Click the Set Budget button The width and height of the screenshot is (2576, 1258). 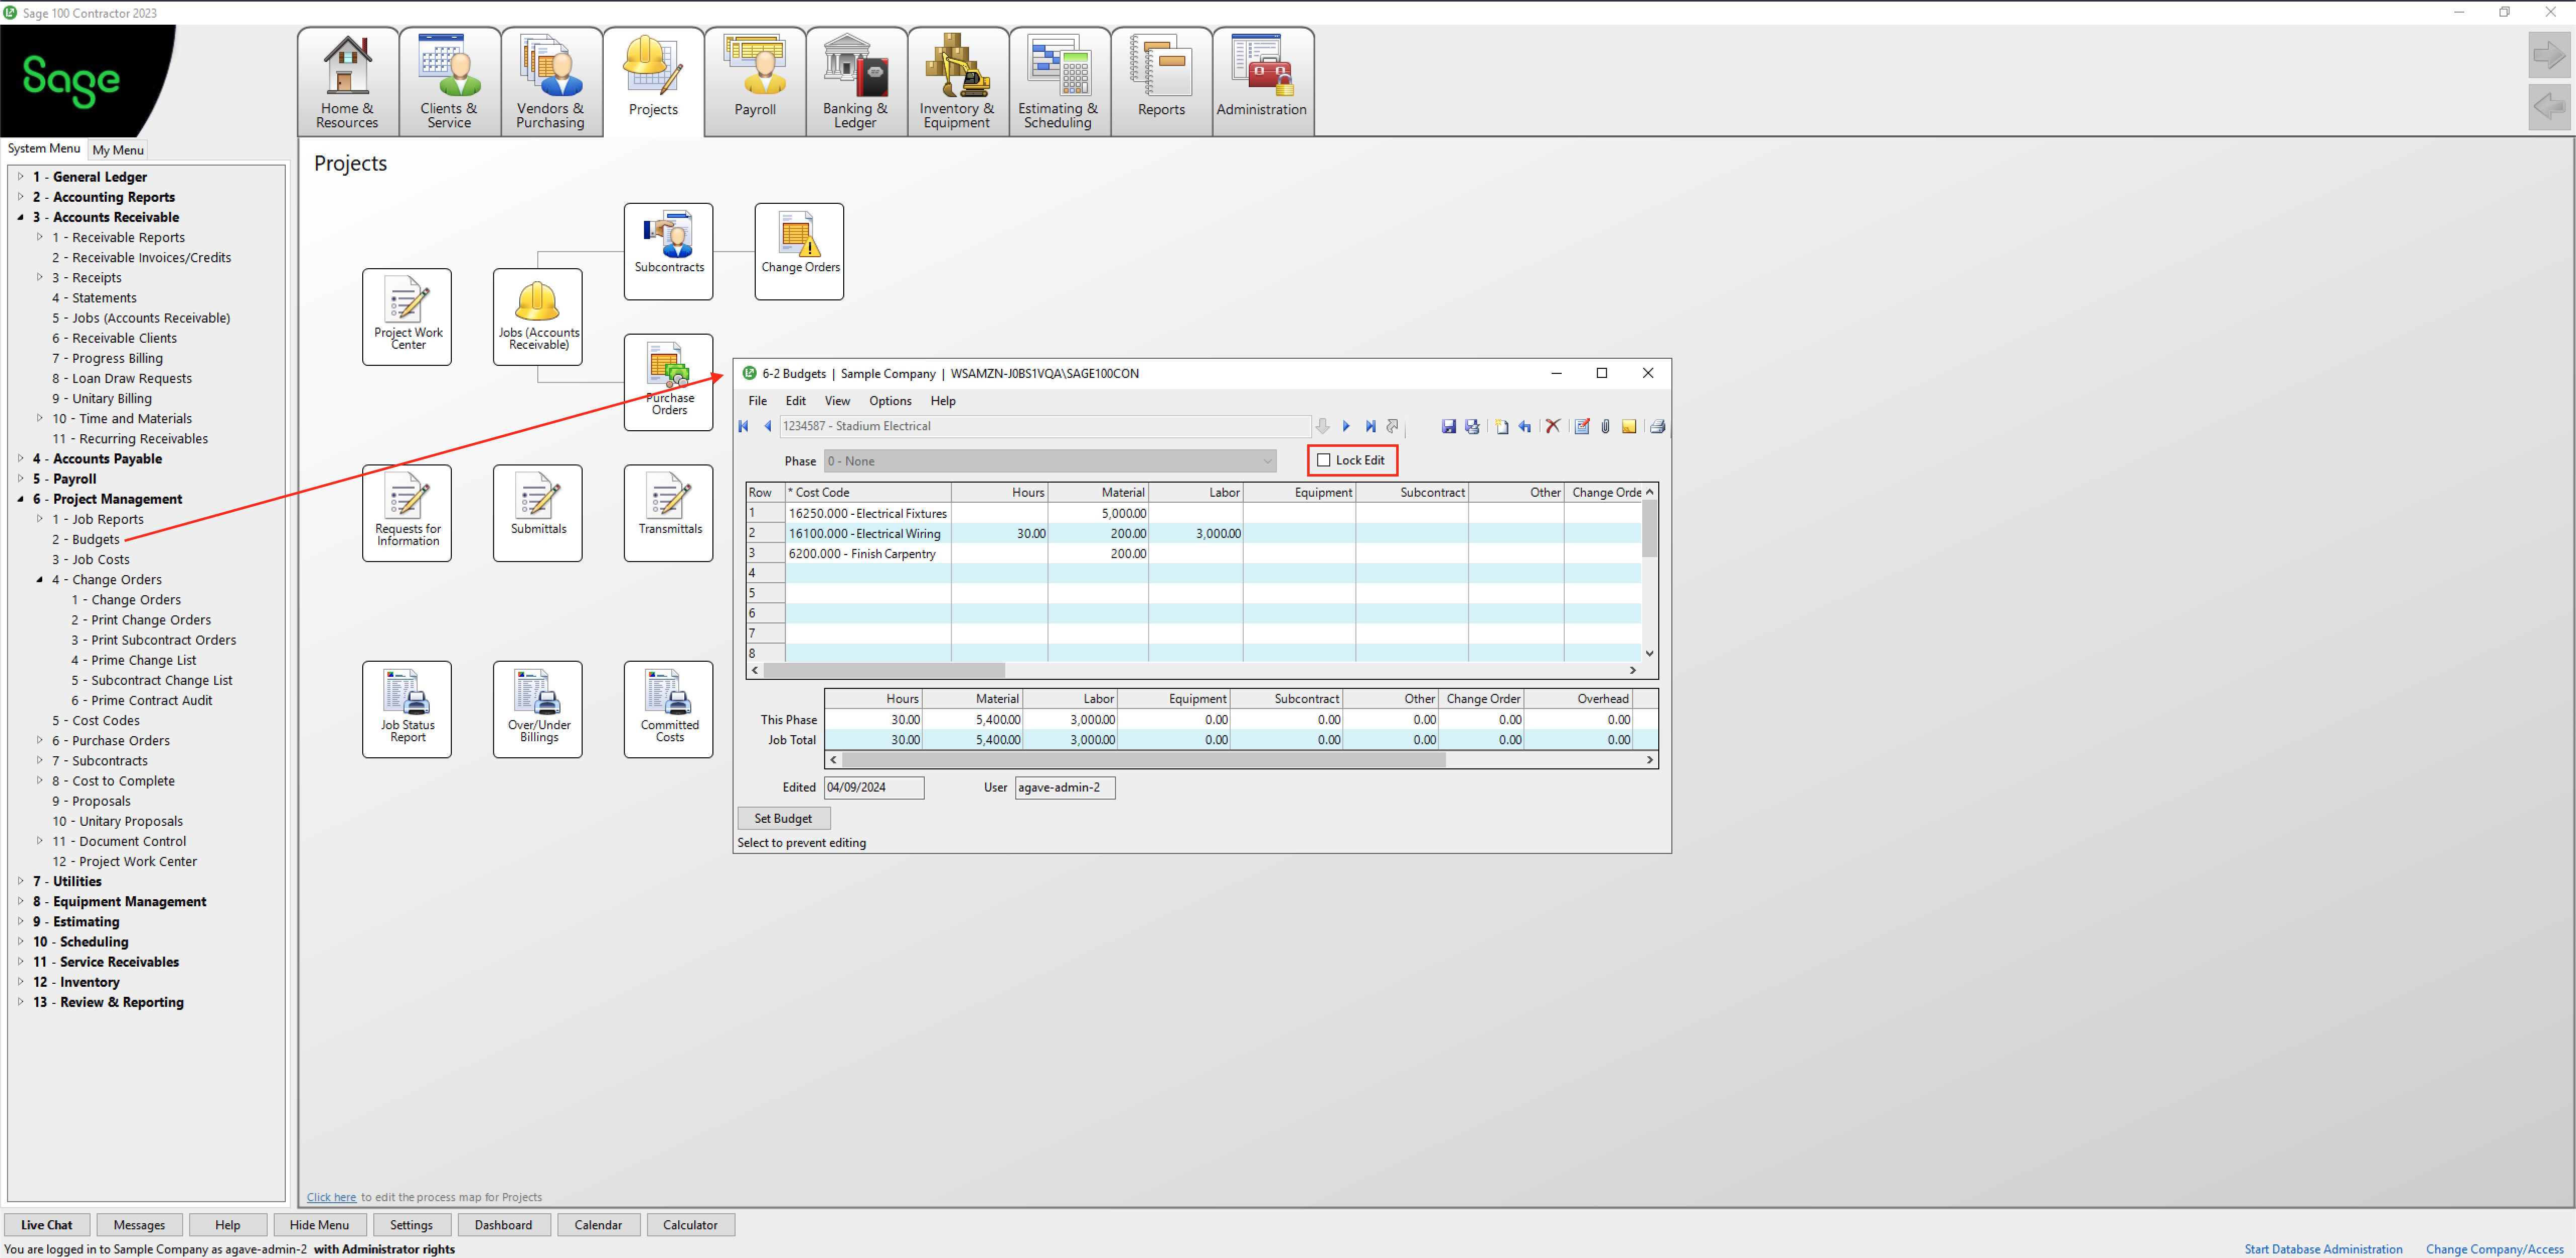(x=783, y=818)
